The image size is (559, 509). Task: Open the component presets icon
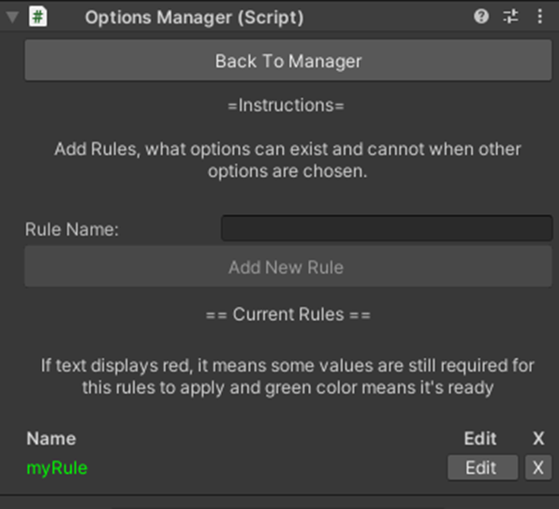pos(510,17)
